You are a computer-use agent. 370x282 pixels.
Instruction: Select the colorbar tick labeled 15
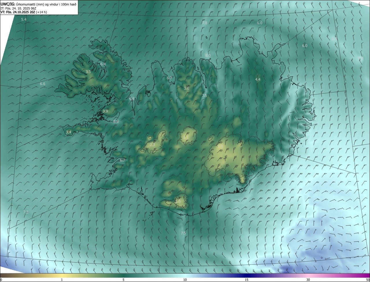[247, 280]
